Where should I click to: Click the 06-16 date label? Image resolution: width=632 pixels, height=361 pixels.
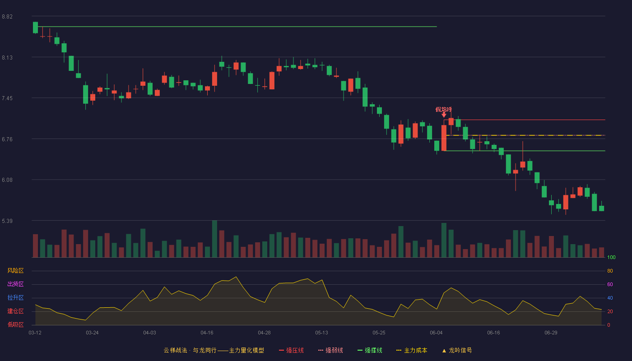tap(493, 333)
